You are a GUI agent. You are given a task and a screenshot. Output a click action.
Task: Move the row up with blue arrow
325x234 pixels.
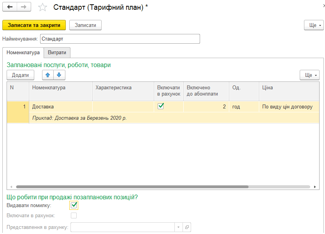click(x=47, y=75)
